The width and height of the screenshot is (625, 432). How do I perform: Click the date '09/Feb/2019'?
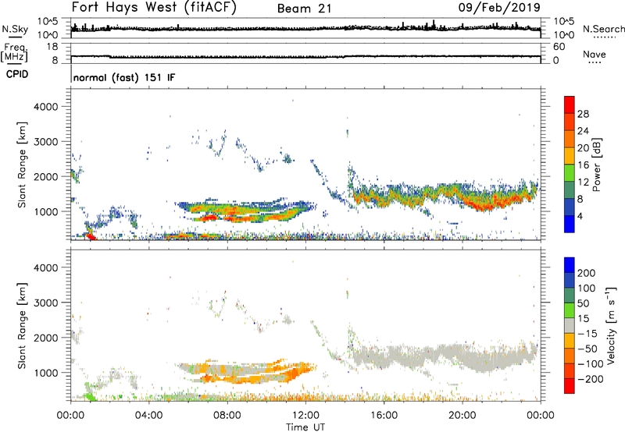click(x=499, y=7)
